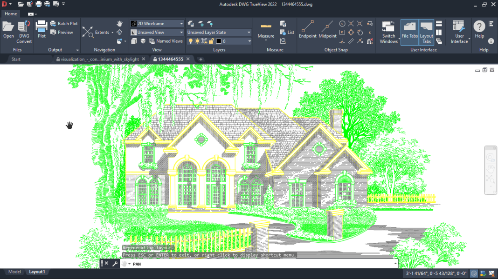498x279 pixels.
Task: Open command line customize wrench
Action: [115, 264]
